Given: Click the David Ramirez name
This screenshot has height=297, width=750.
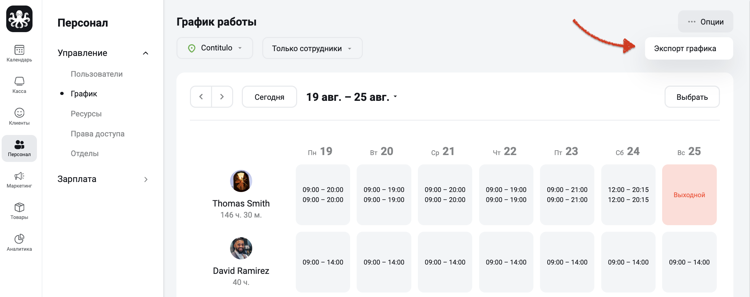Looking at the screenshot, I should coord(241,271).
